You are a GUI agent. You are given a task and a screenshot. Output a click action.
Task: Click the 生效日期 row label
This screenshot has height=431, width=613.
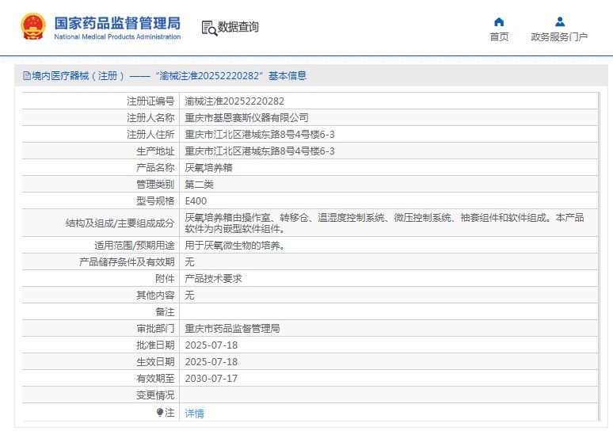pos(155,362)
